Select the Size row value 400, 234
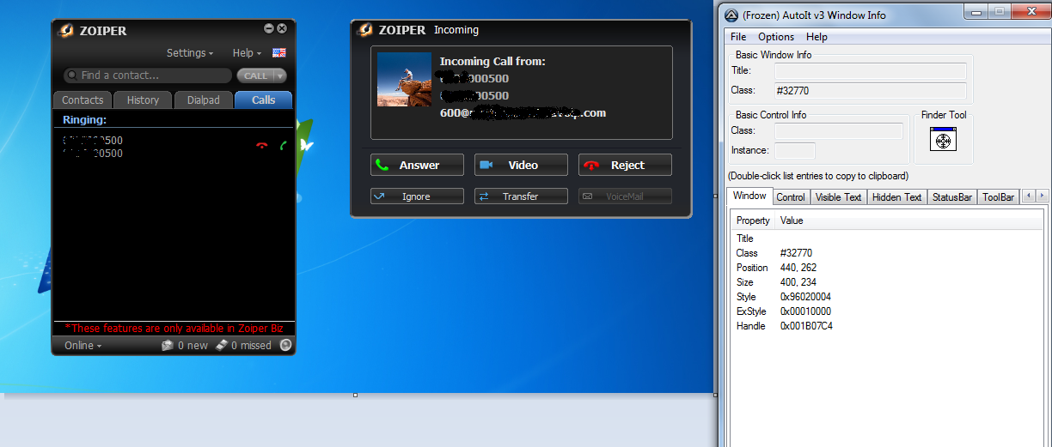This screenshot has height=447, width=1052. click(x=798, y=282)
